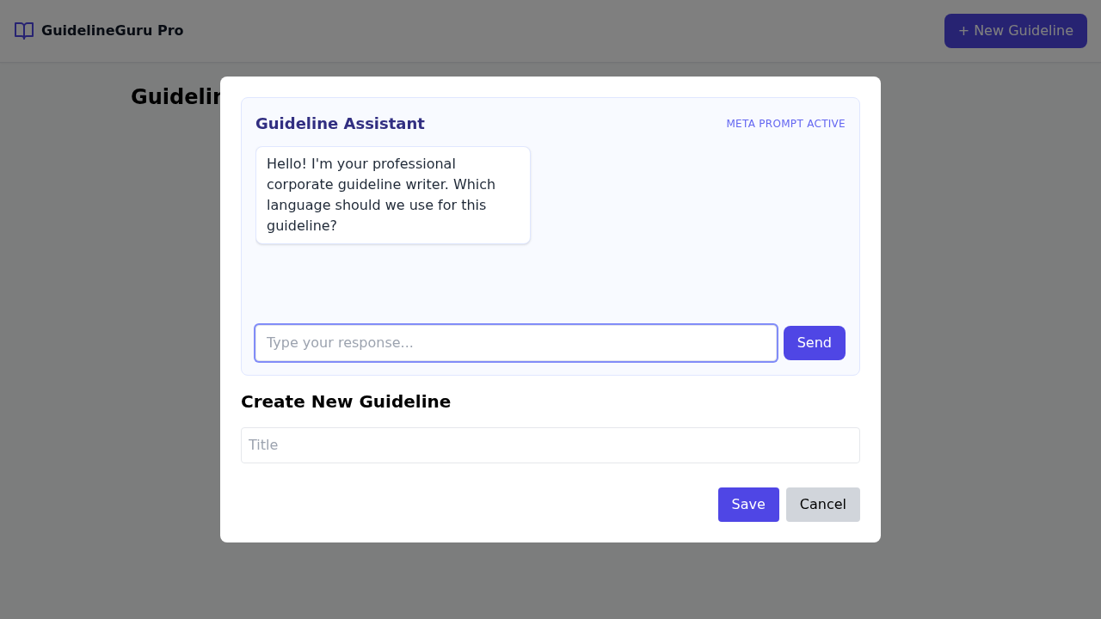Viewport: 1101px width, 619px height.
Task: Send the chat response
Action: (x=814, y=343)
